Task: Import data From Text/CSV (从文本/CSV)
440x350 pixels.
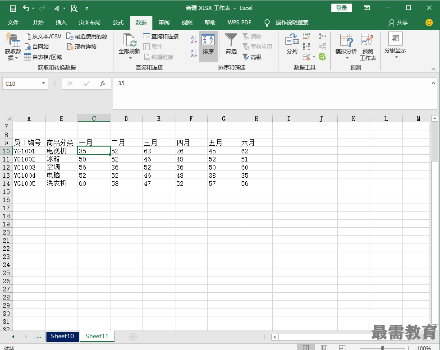Action: (x=43, y=36)
